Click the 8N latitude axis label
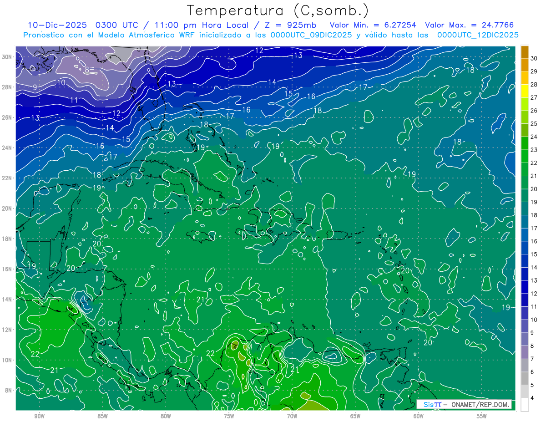This screenshot has height=422, width=546. point(9,391)
